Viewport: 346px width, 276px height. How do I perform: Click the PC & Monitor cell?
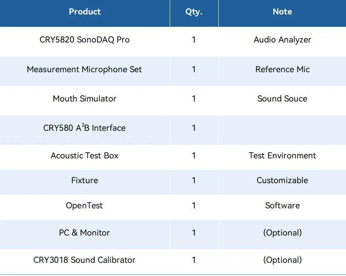[x=84, y=233]
